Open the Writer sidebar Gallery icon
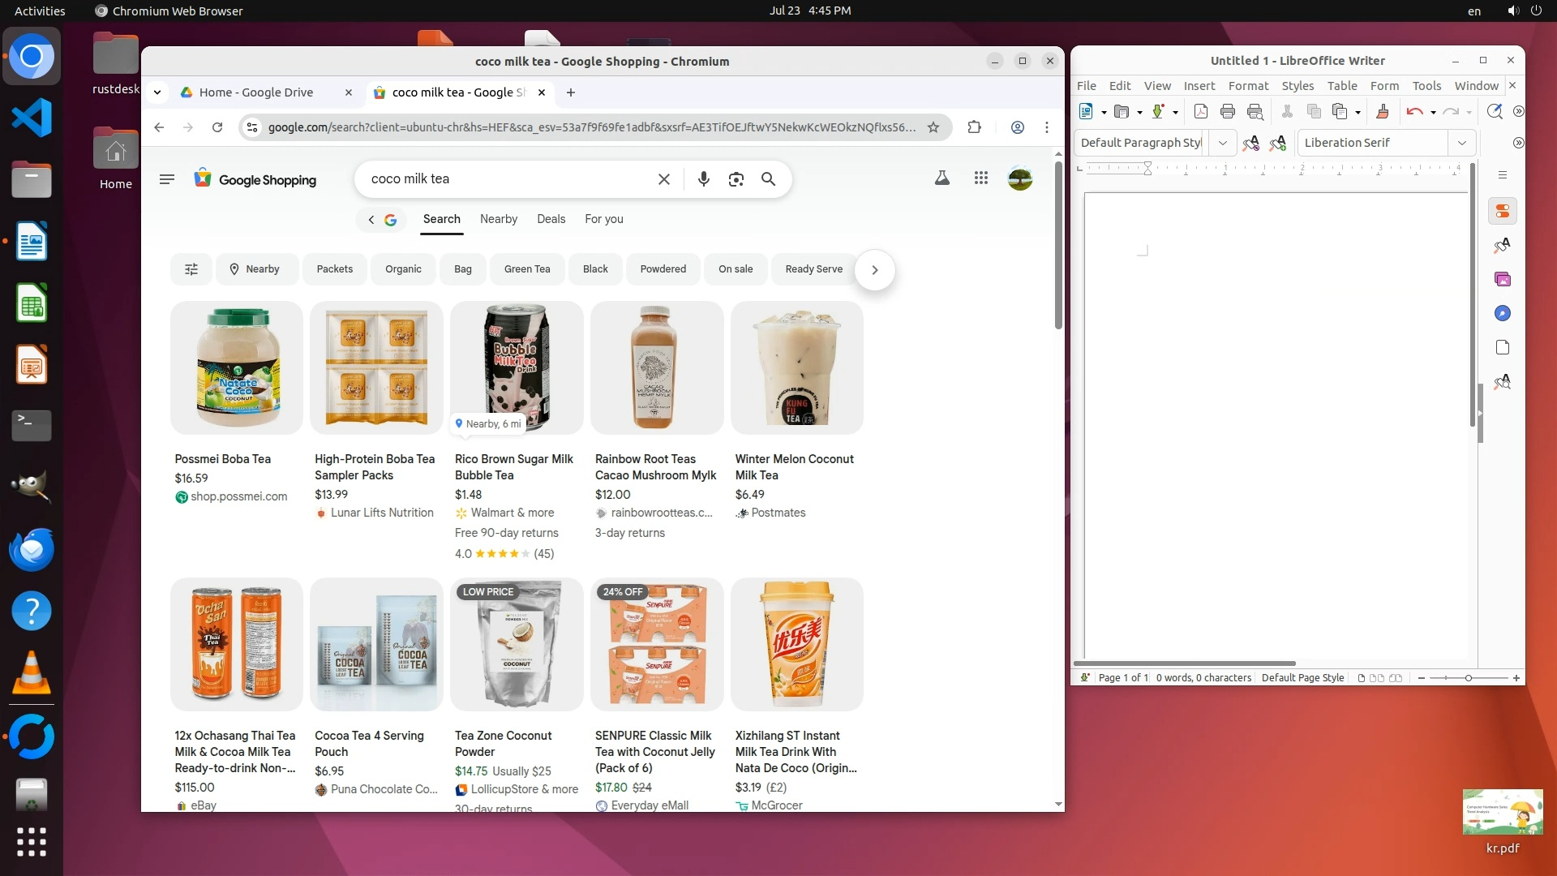 pyautogui.click(x=1502, y=280)
